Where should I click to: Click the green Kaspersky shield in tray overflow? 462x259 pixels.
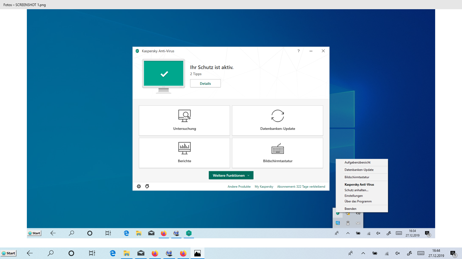coord(338,213)
